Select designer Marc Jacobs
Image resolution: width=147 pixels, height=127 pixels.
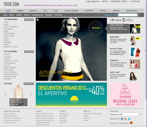coord(9,36)
